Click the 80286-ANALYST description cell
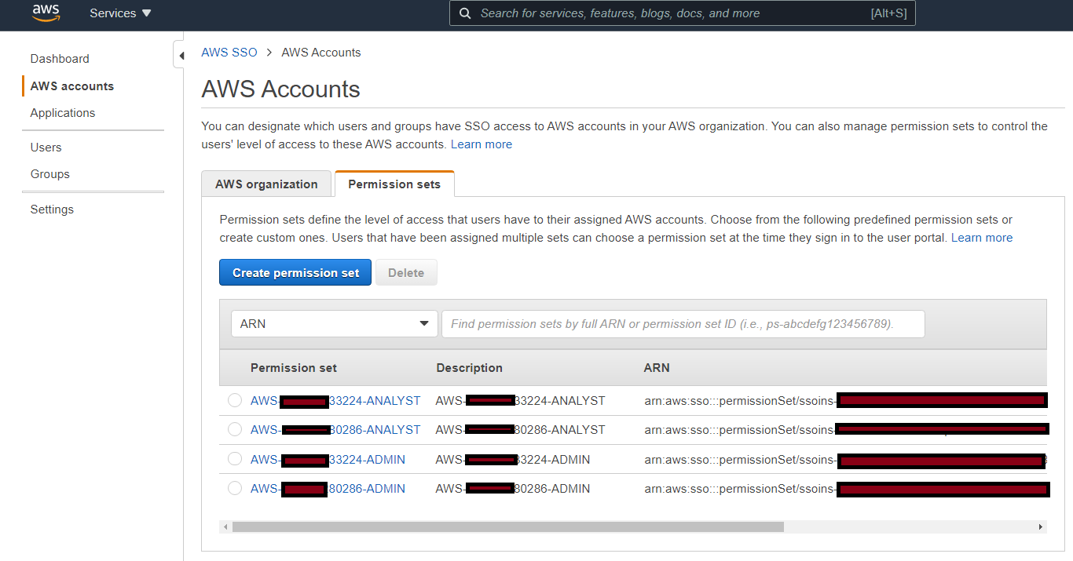 pos(520,430)
